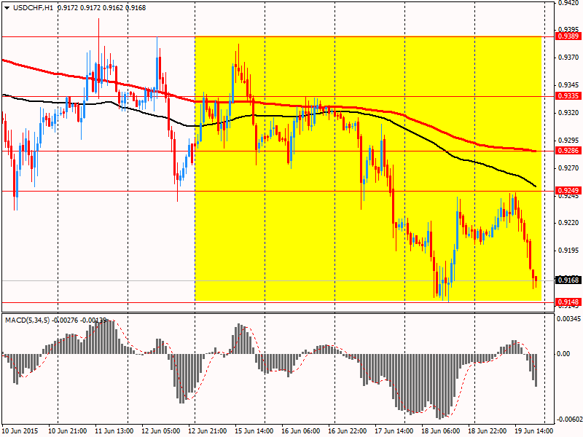583x437 pixels.
Task: Click the '19 Jun 14:00' time label
Action: (x=533, y=430)
